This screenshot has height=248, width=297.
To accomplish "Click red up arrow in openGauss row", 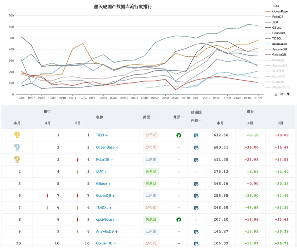I will [x=77, y=220].
